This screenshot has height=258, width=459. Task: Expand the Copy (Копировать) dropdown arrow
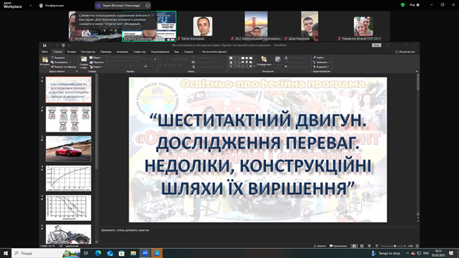(x=70, y=62)
